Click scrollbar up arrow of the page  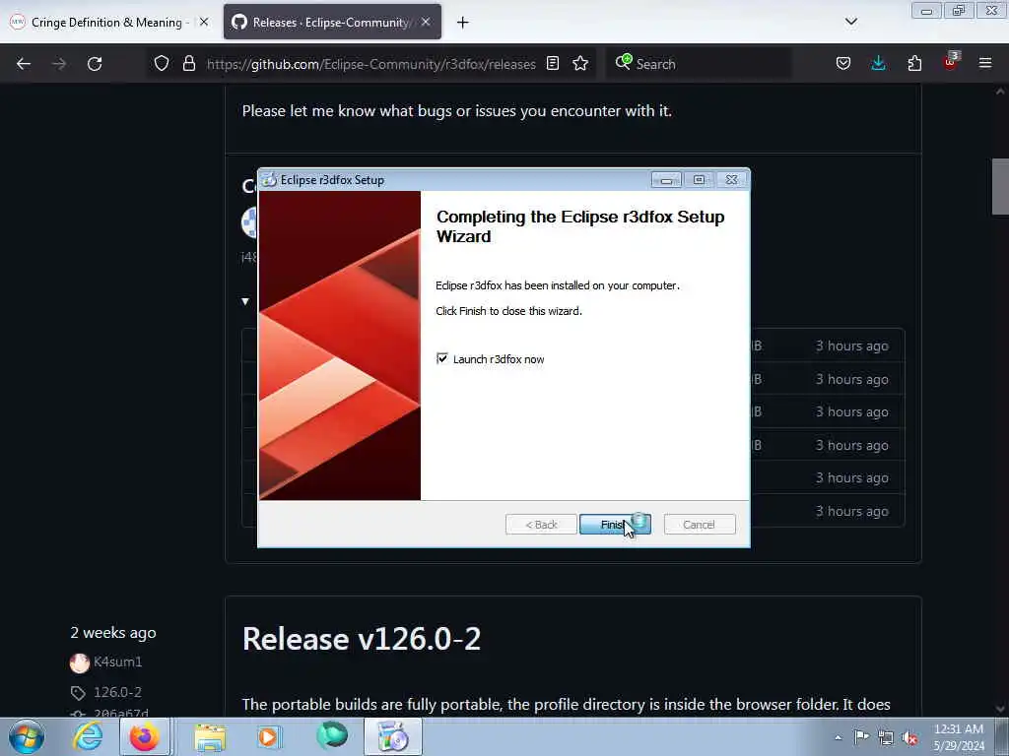tap(1000, 92)
